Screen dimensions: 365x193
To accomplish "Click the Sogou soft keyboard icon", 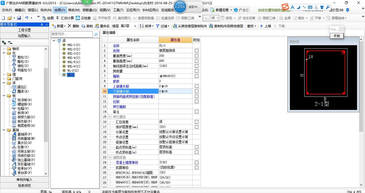I will (310, 7).
